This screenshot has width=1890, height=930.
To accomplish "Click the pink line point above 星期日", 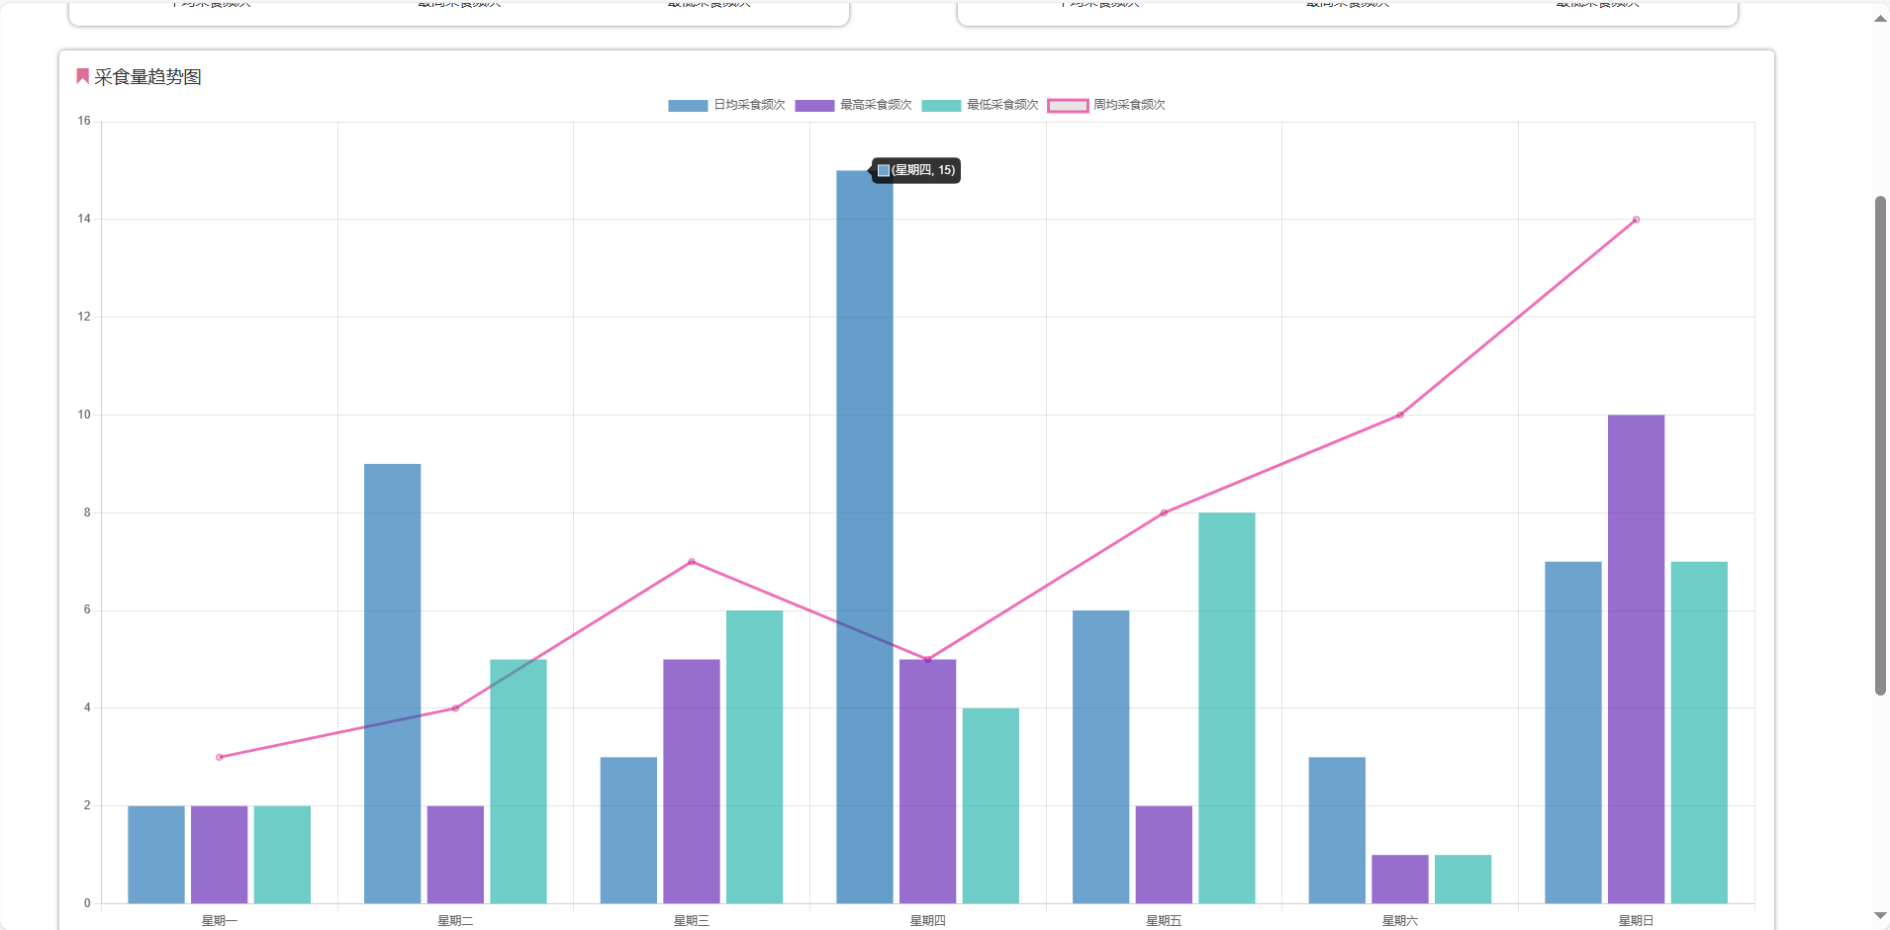I will pyautogui.click(x=1636, y=220).
